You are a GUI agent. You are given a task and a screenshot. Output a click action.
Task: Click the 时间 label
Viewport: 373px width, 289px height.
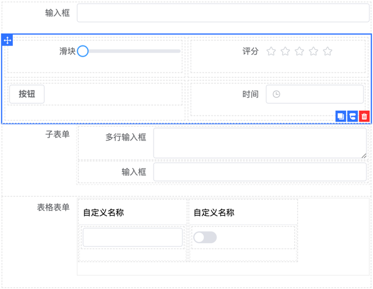(251, 94)
